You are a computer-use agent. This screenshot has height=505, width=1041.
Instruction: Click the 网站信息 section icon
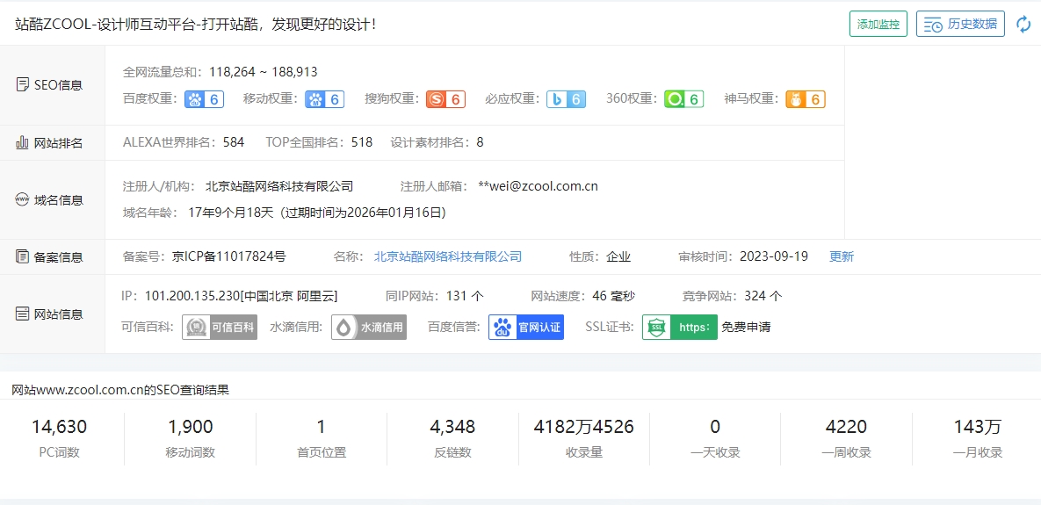click(23, 314)
